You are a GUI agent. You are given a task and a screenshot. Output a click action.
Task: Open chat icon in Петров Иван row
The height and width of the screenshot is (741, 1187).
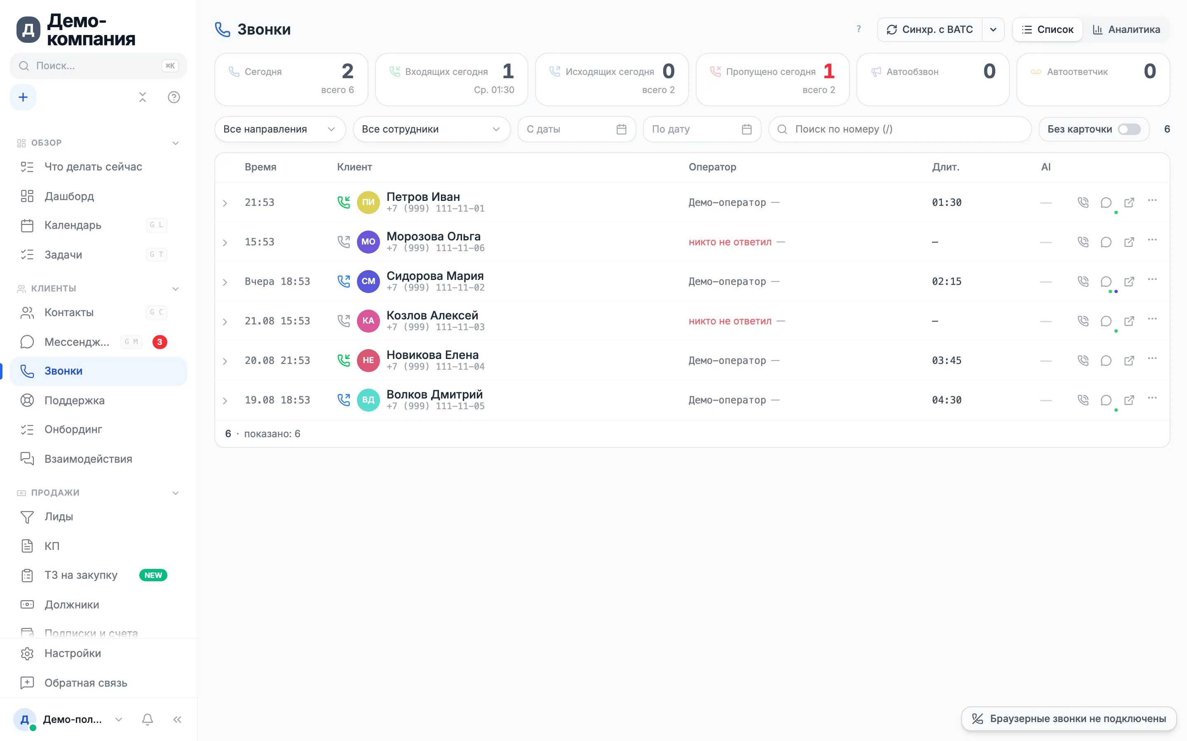pyautogui.click(x=1105, y=203)
